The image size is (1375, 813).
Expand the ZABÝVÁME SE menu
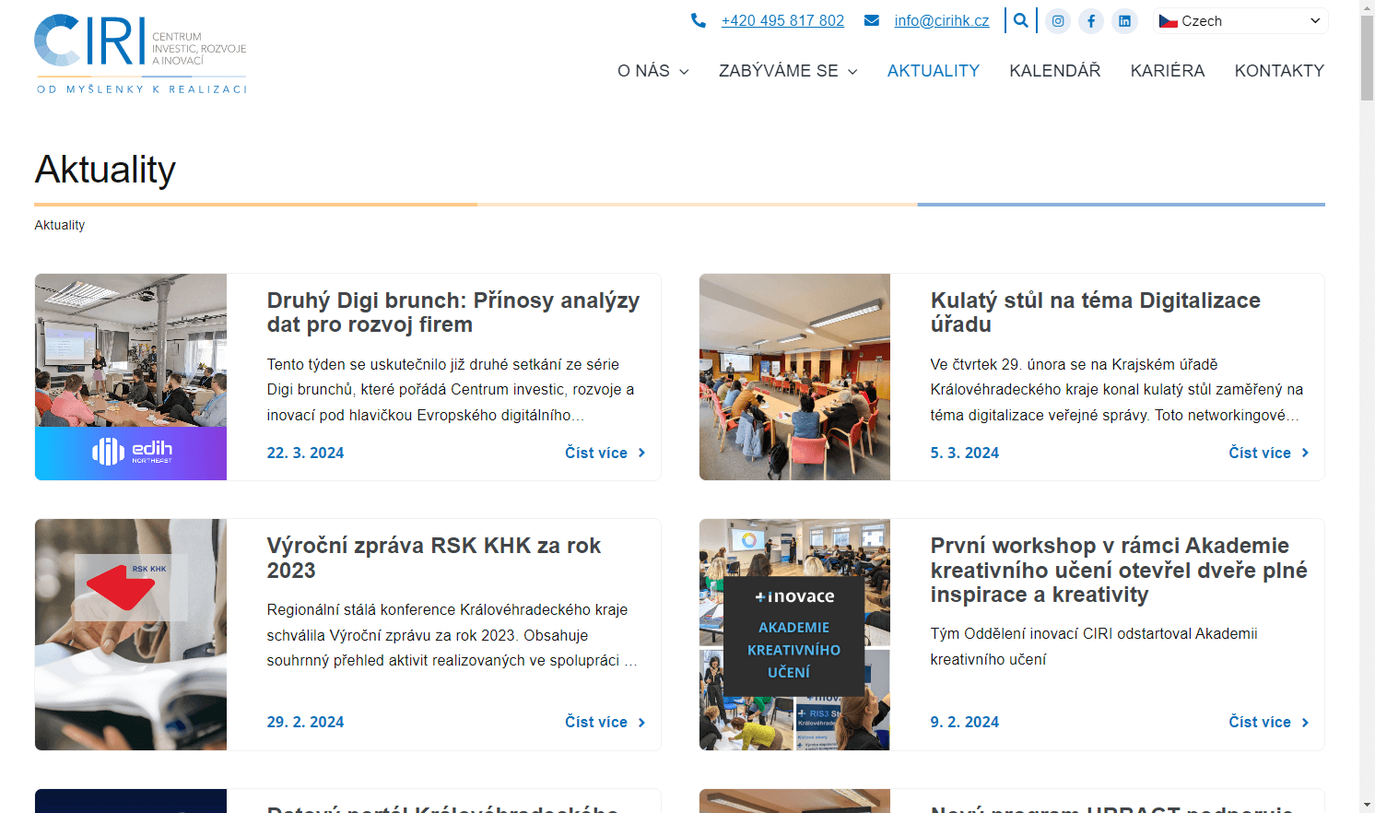coord(787,71)
